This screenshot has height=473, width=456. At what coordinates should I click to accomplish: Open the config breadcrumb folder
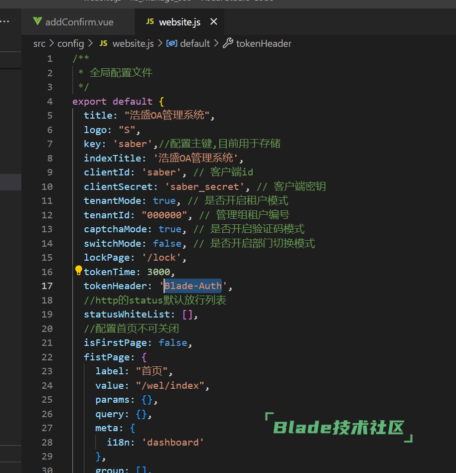(71, 44)
